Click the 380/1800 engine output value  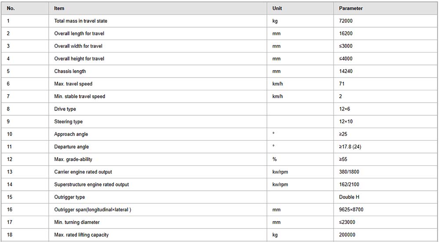click(349, 172)
